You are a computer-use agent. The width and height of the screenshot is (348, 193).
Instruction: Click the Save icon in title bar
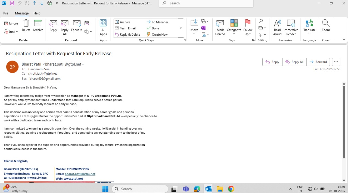[12, 3]
